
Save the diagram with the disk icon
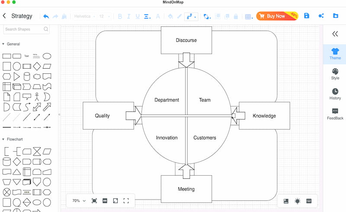(307, 16)
